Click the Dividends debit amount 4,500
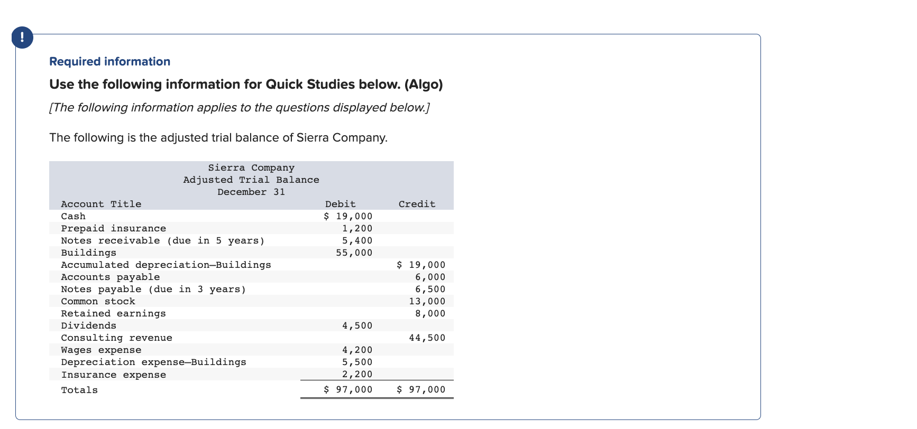Screen dimensions: 917x429 (x=357, y=325)
